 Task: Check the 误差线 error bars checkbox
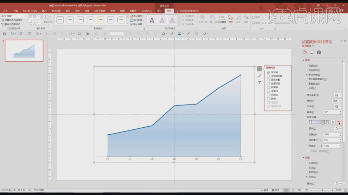(x=268, y=91)
